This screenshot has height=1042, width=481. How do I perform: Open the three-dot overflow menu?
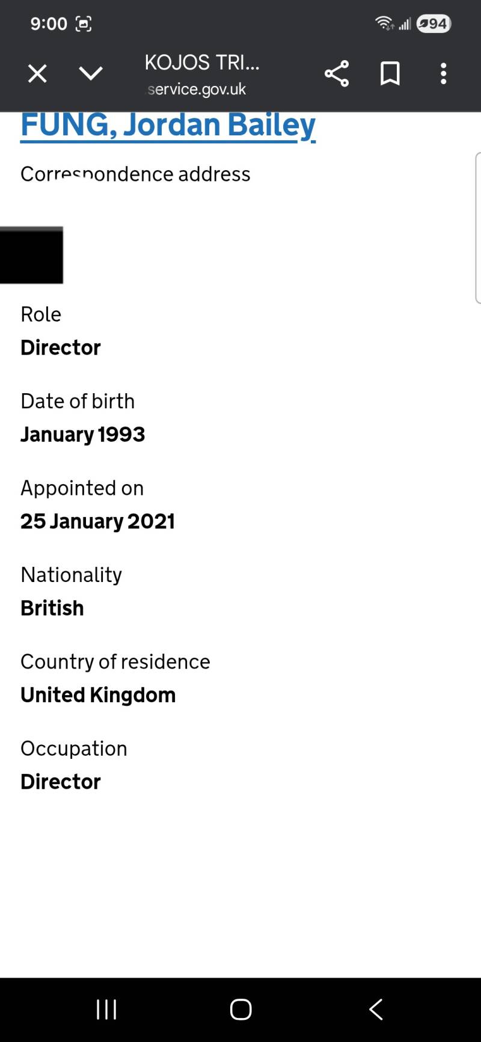443,74
